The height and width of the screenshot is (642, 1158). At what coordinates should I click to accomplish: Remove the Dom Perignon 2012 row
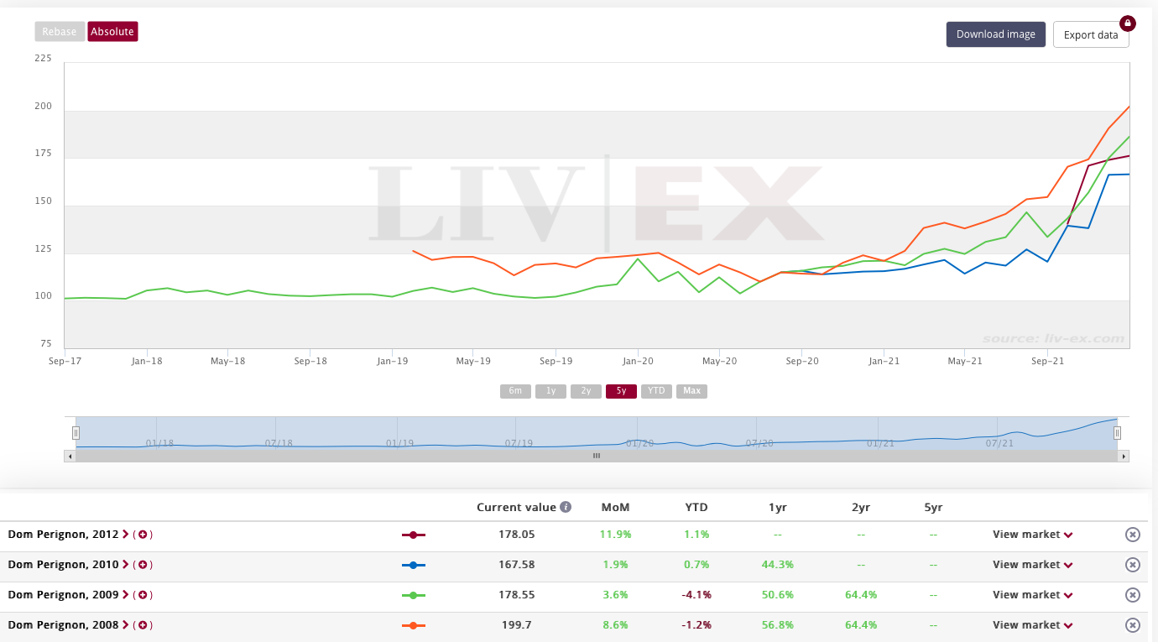(x=1132, y=535)
